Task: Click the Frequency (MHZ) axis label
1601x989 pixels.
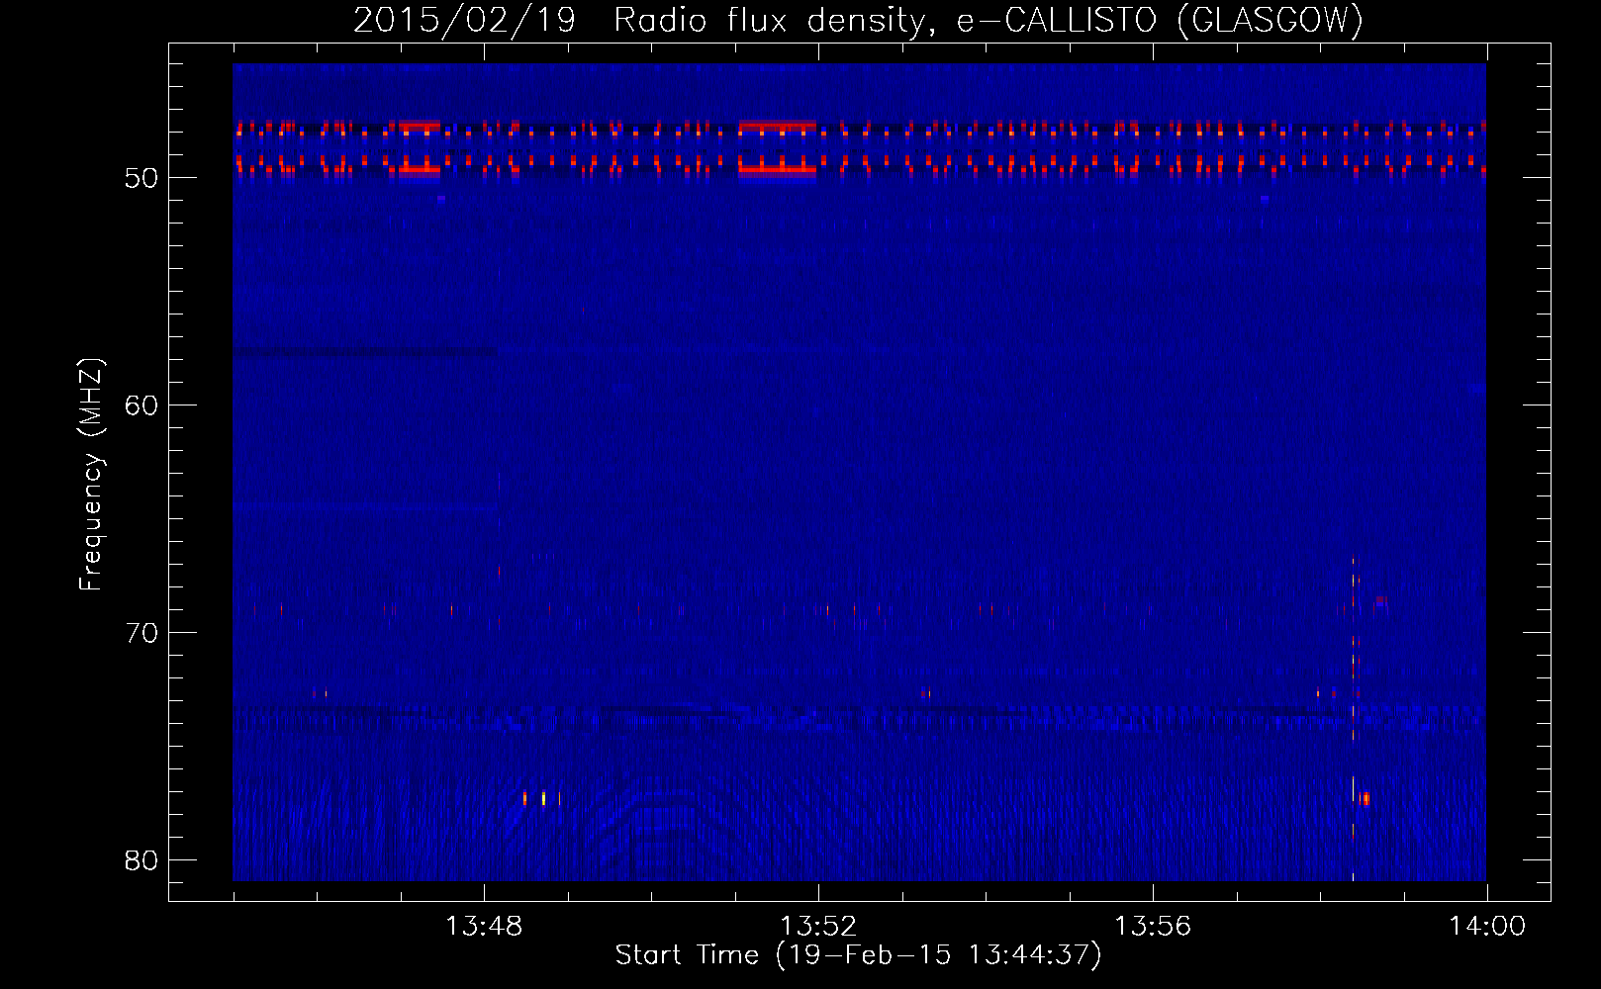Action: [x=90, y=475]
